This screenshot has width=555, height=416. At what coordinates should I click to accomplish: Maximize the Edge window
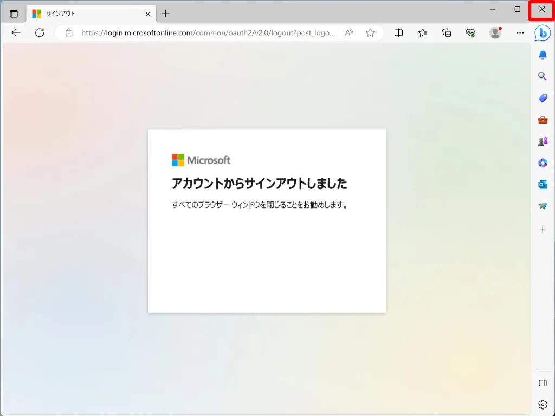click(x=518, y=9)
